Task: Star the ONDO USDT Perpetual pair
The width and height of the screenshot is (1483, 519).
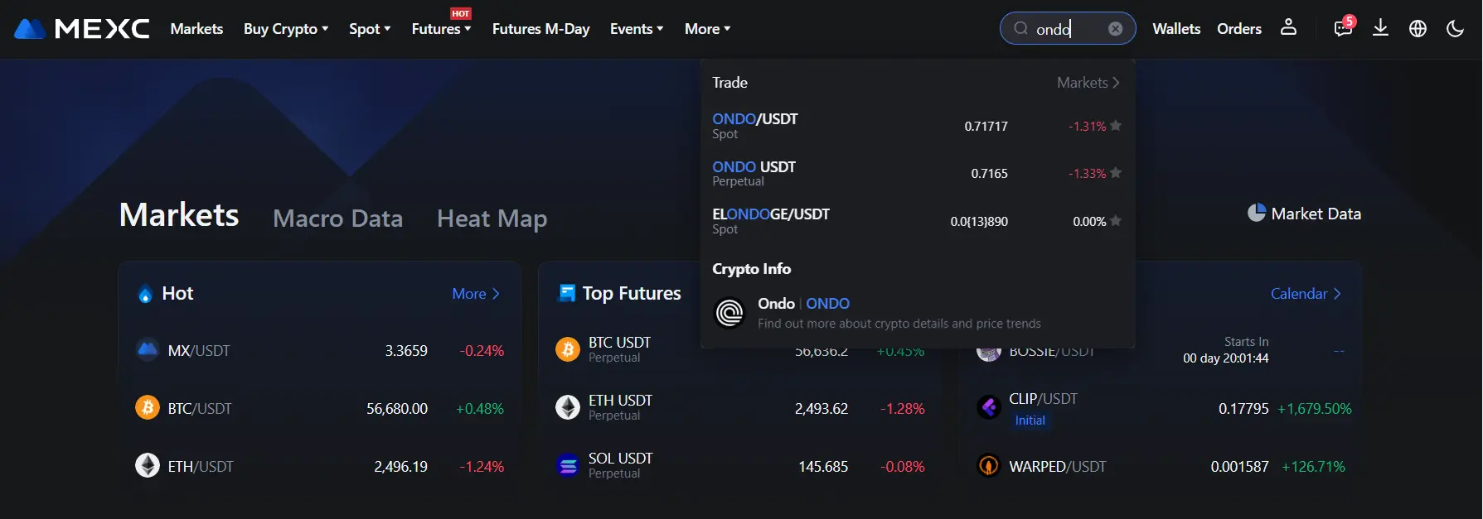Action: (x=1116, y=173)
